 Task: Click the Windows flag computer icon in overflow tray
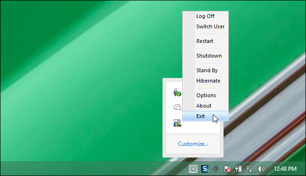(177, 123)
